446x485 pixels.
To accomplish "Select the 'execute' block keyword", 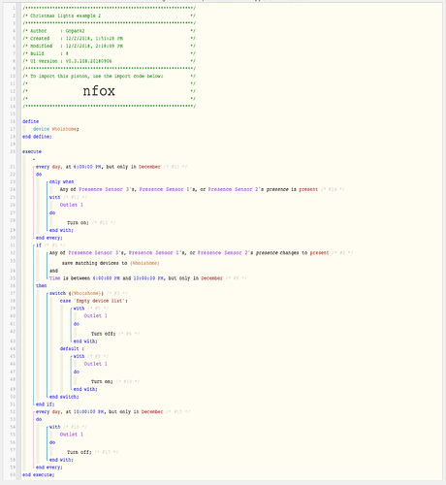I will click(x=32, y=151).
